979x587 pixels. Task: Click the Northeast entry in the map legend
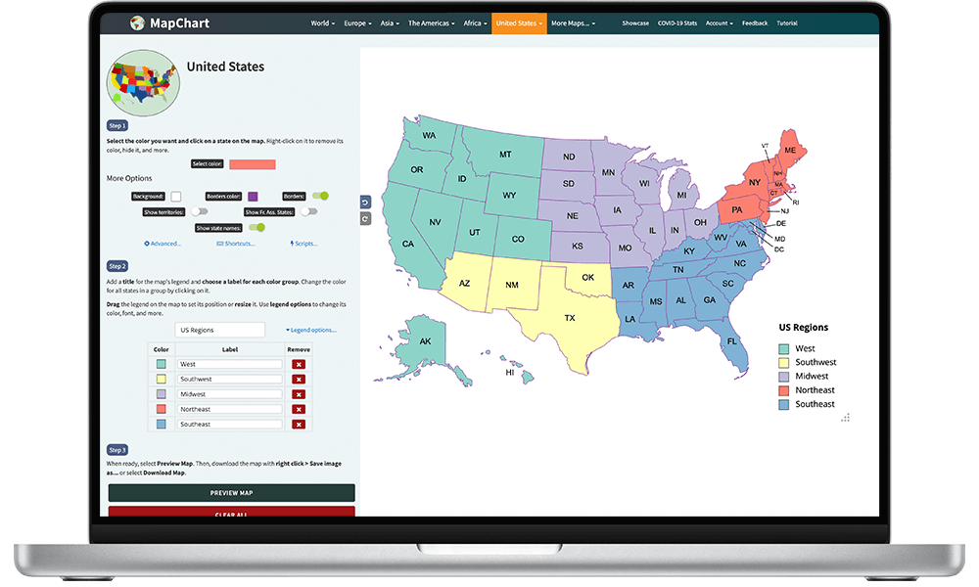click(x=806, y=390)
